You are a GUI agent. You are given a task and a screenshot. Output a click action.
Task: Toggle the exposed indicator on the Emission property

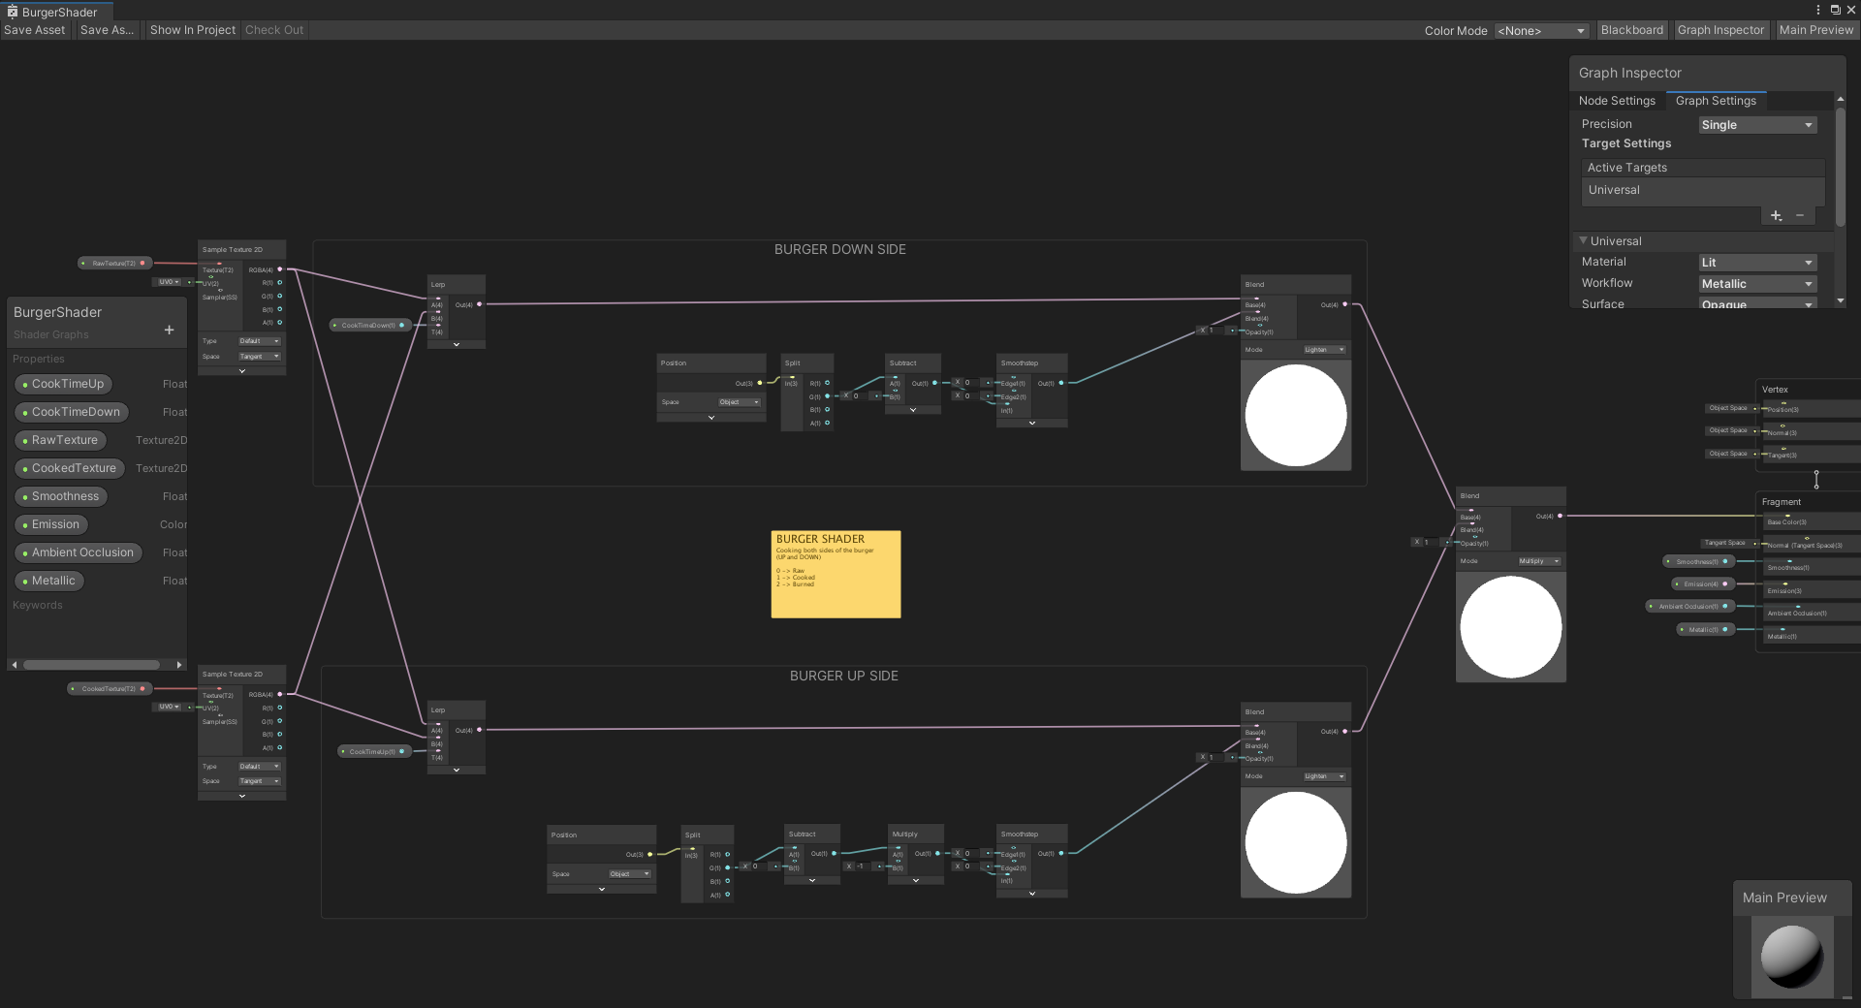pos(24,524)
